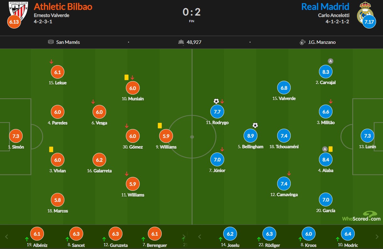This screenshot has width=383, height=249.
Task: Click Carvajal's assist badge icon
Action: (330, 61)
